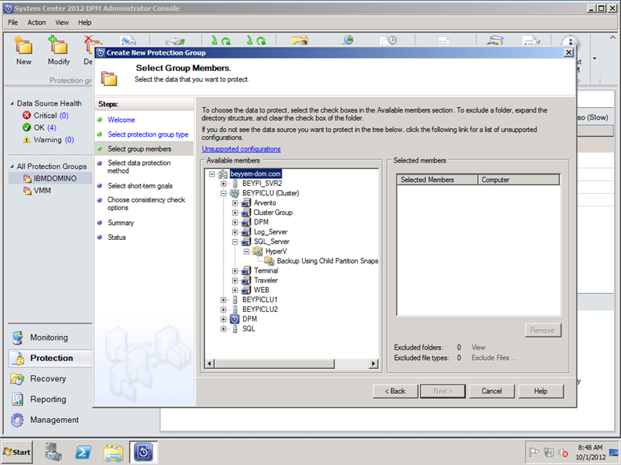The height and width of the screenshot is (465, 621).
Task: Click the DPM console taskbar icon
Action: (143, 452)
